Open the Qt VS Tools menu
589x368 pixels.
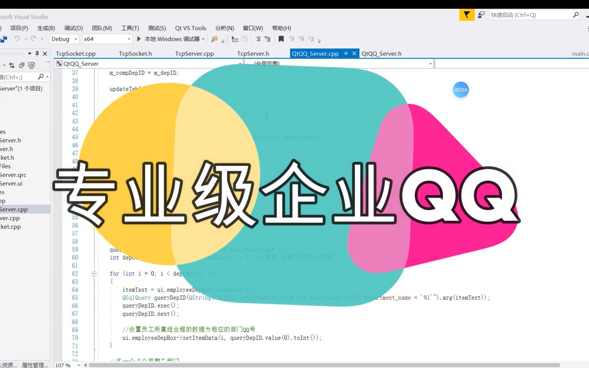[x=191, y=28]
